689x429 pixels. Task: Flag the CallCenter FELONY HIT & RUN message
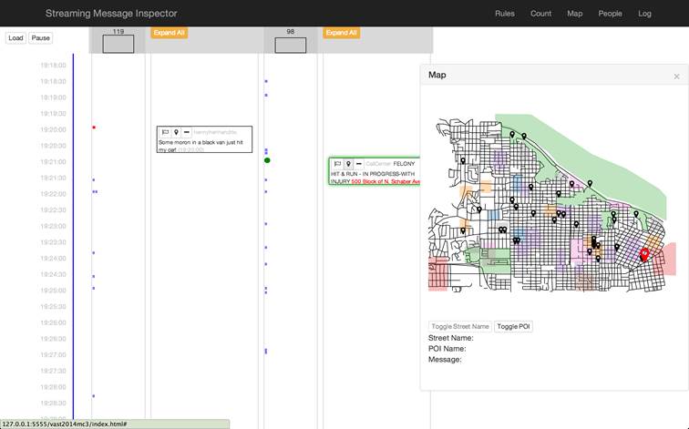click(337, 164)
